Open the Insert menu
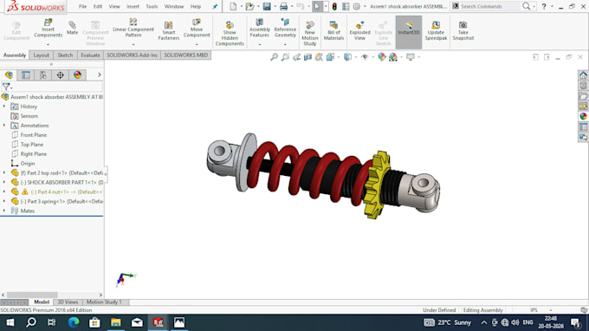 (133, 6)
